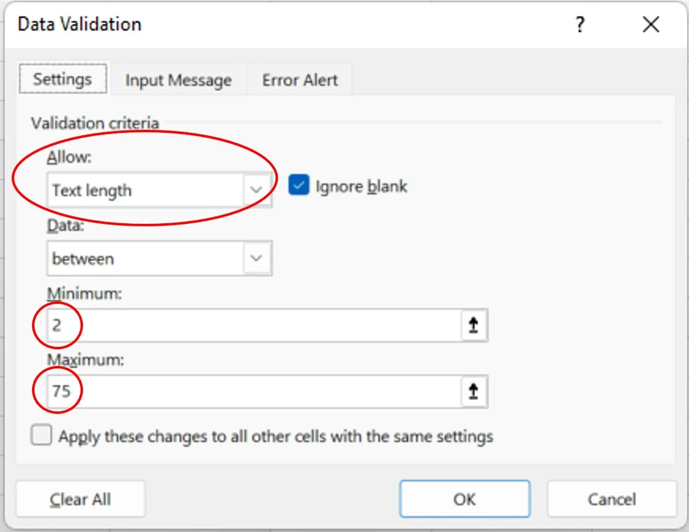Close the Data Validation dialog

point(650,25)
